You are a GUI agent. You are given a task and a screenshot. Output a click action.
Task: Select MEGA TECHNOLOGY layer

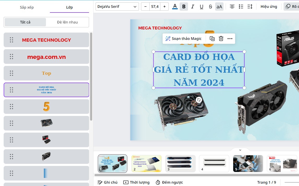pyautogui.click(x=46, y=40)
